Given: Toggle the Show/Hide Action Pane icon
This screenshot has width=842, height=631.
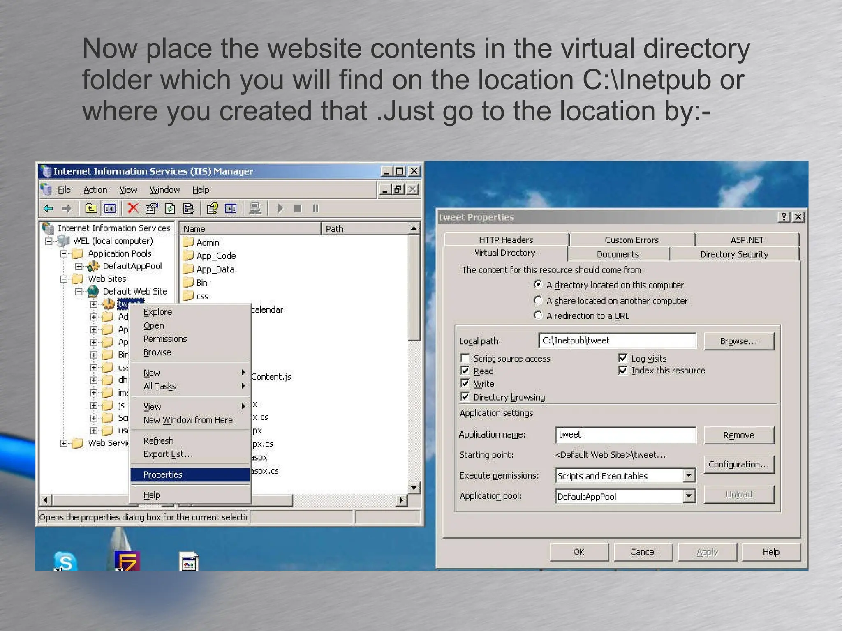Looking at the screenshot, I should pos(231,209).
